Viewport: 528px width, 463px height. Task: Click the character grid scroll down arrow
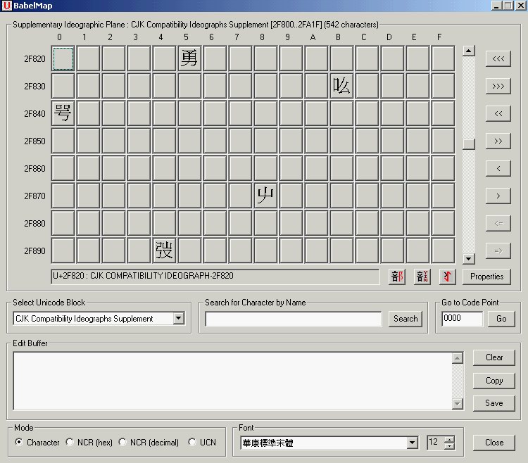tap(469, 258)
